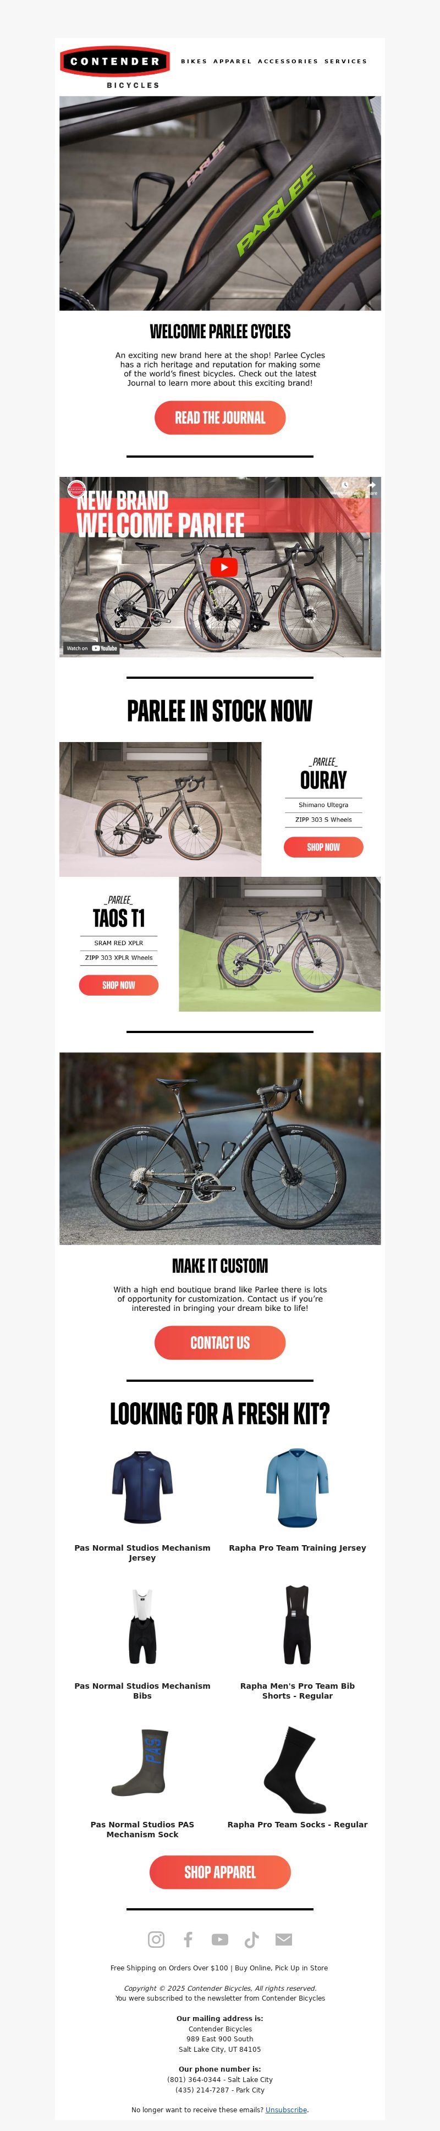Screen dimensions: 440x2131
Task: Click Shop Now for the Ouray
Action: tap(323, 847)
